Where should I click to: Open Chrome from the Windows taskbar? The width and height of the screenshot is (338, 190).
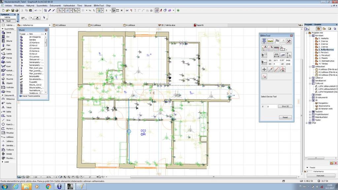(48, 187)
